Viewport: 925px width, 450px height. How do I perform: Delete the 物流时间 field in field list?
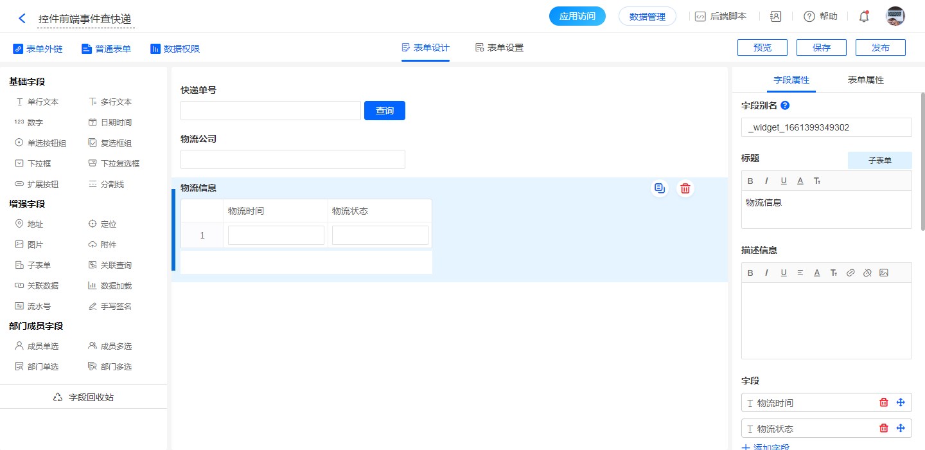(883, 402)
